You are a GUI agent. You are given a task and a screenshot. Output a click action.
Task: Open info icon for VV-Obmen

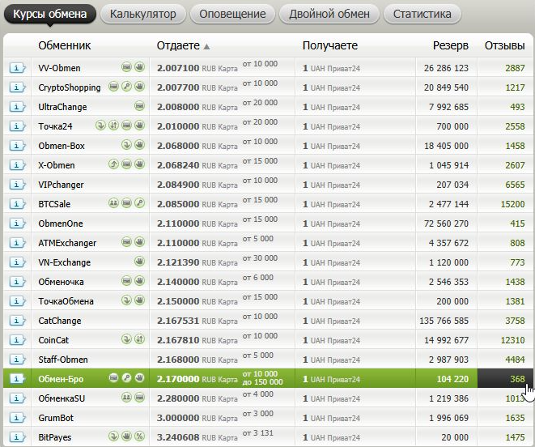click(x=17, y=68)
